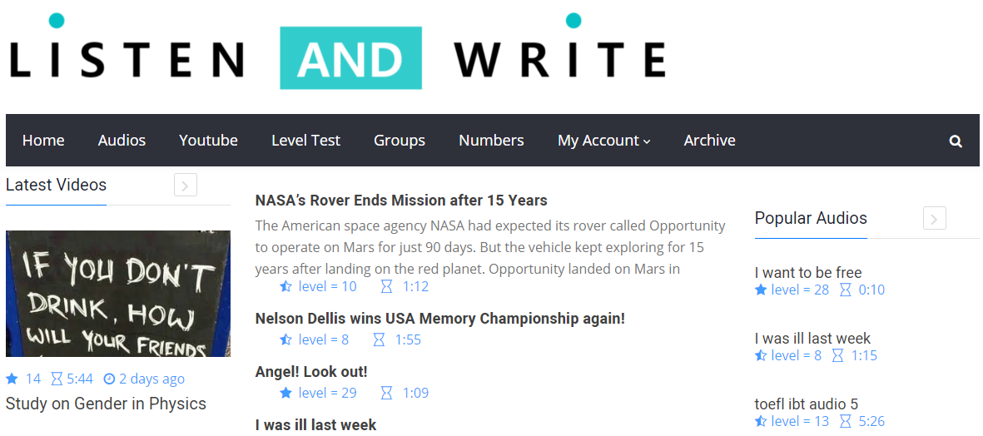The width and height of the screenshot is (983, 436).
Task: Click the star icon beside level = 28
Action: pos(760,290)
